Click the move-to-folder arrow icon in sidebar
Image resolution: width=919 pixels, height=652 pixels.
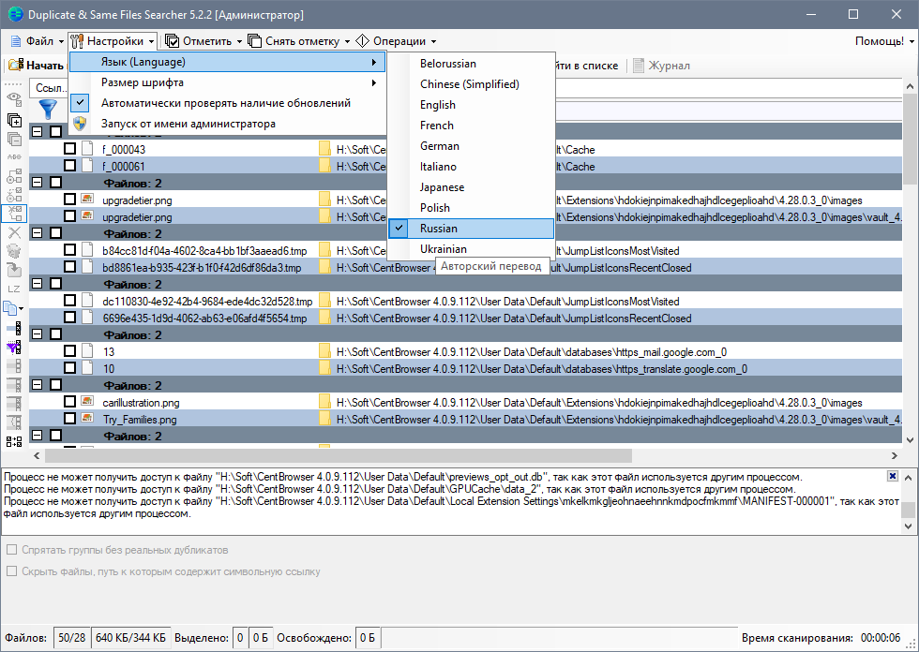[14, 270]
